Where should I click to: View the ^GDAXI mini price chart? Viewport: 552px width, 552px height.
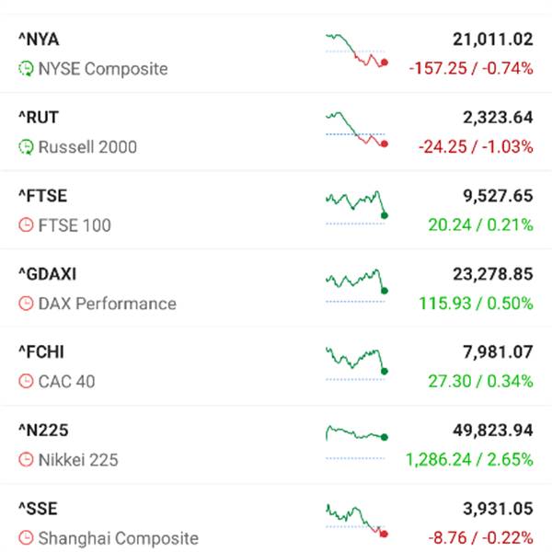tap(356, 286)
